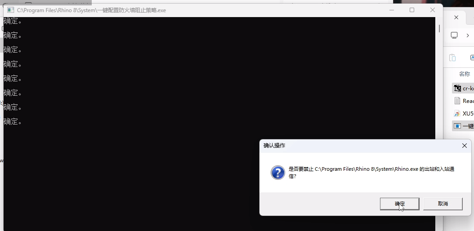Close the console window
The height and width of the screenshot is (231, 474).
pyautogui.click(x=432, y=10)
